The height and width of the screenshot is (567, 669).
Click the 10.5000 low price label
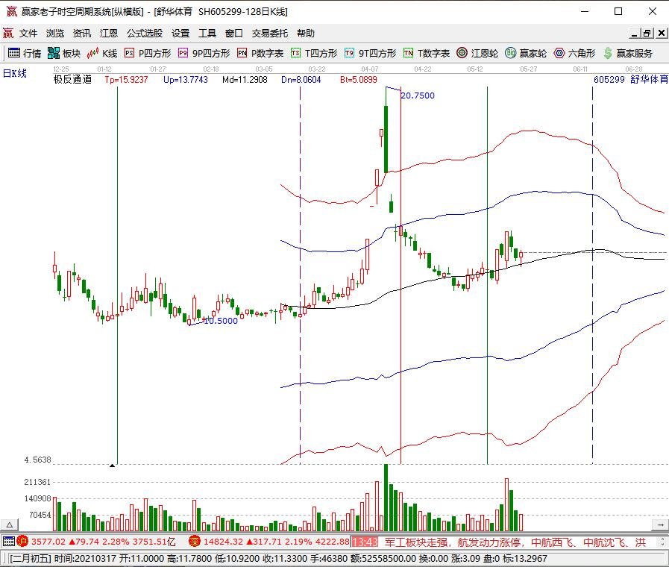221,321
